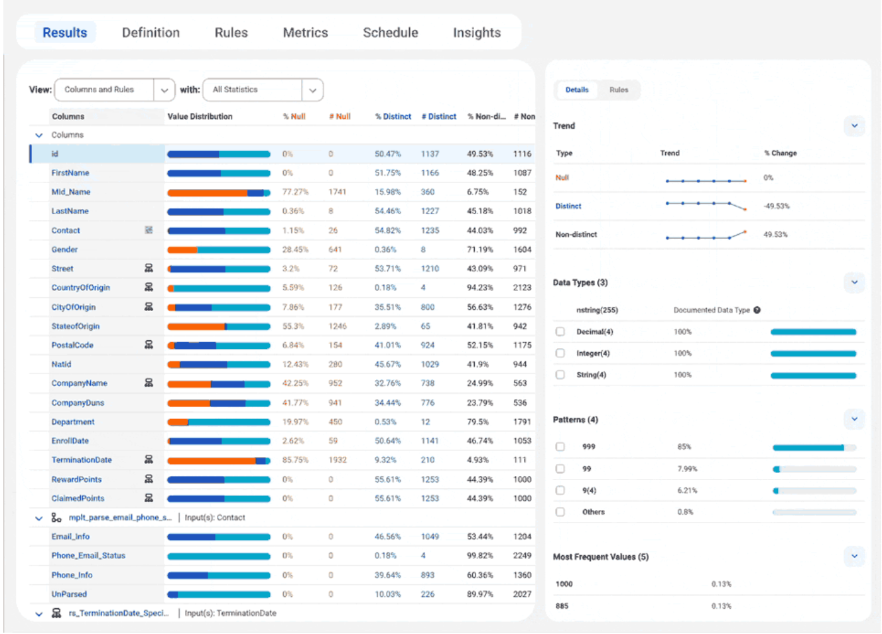
Task: Click the rule icon beside Street column
Action: (x=149, y=269)
